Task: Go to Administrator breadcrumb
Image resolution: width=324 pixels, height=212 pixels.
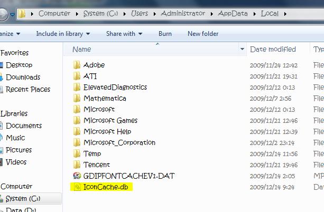Action: click(x=183, y=13)
